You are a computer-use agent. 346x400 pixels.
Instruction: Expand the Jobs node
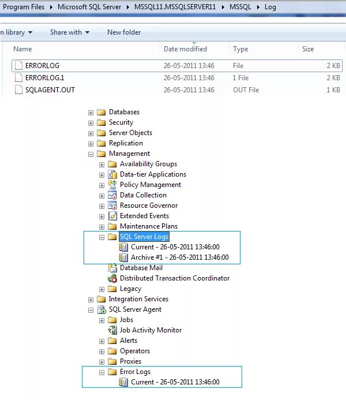point(101,321)
